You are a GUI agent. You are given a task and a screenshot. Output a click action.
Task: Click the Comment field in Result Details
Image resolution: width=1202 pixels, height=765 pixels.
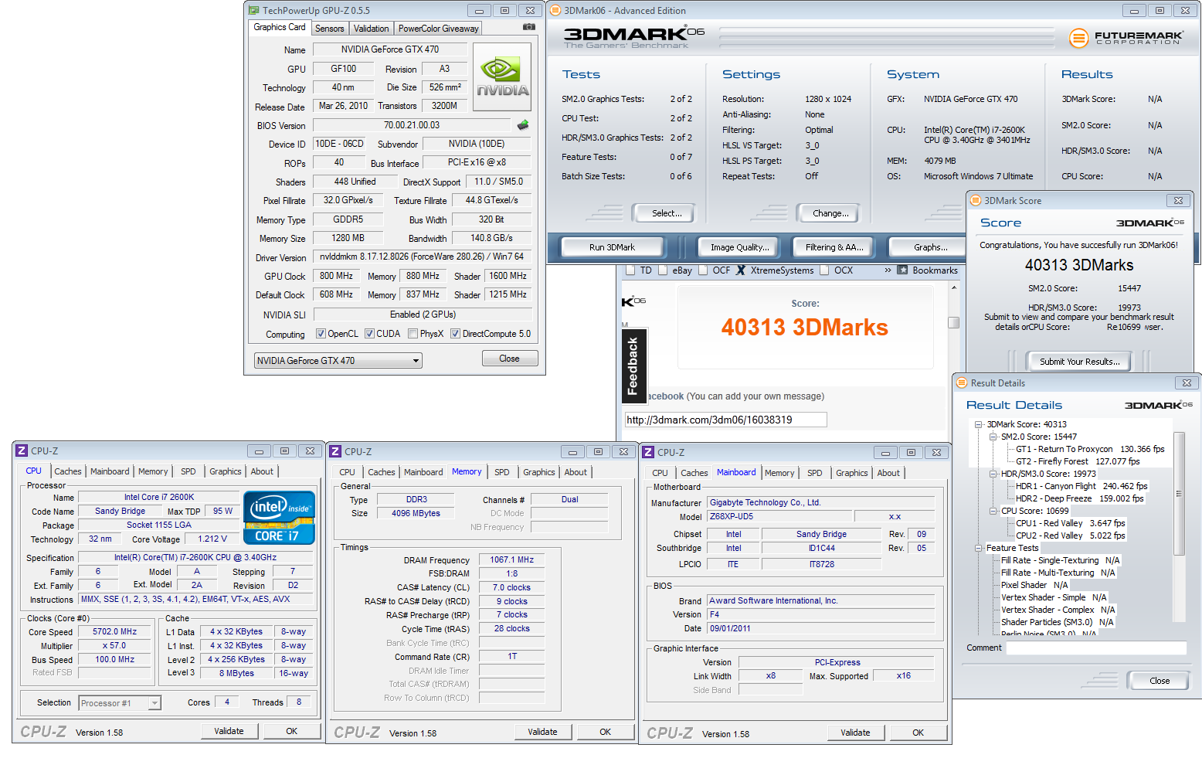(x=1095, y=648)
